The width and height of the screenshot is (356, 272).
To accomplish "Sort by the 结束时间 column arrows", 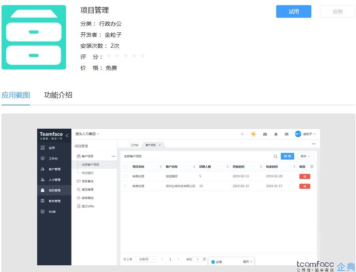I will (294, 167).
